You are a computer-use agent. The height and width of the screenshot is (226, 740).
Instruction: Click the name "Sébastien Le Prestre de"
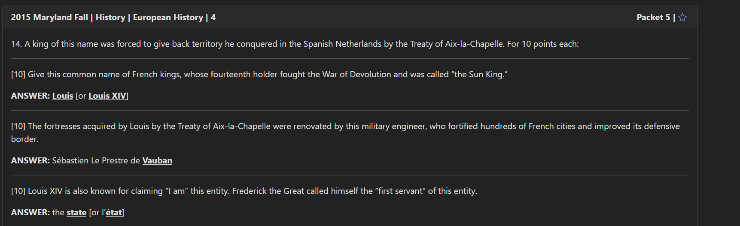click(x=96, y=160)
